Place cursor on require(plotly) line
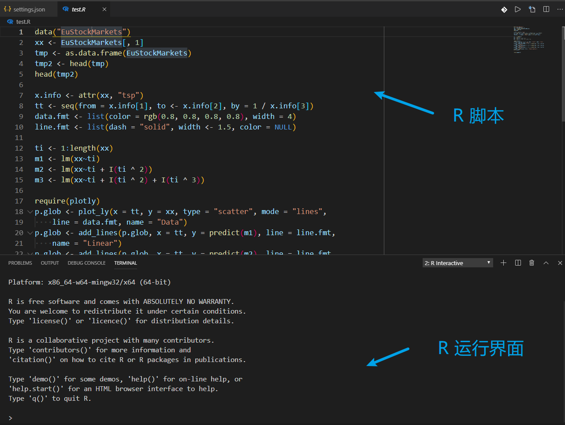This screenshot has height=425, width=565. tap(67, 201)
